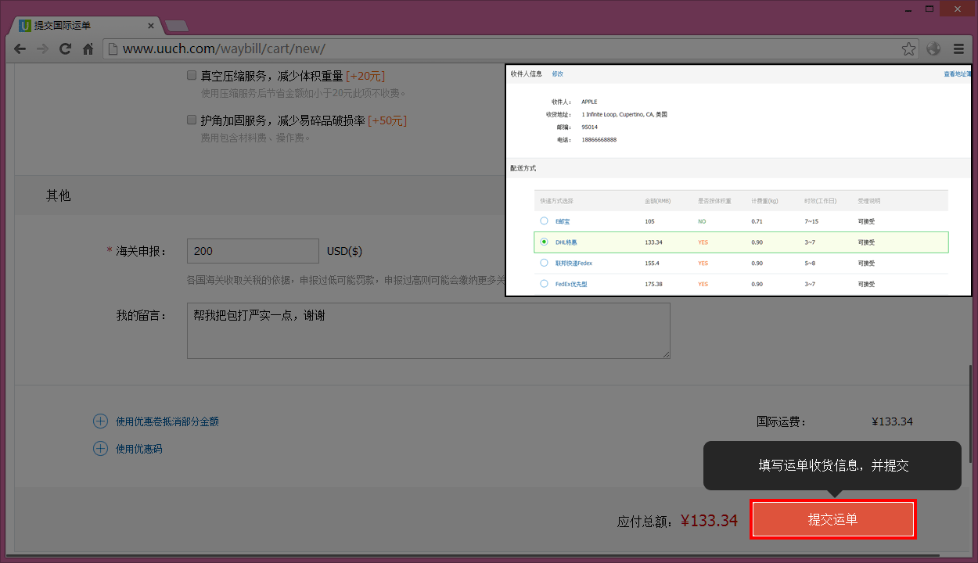This screenshot has height=563, width=978.
Task: Click the 7~15 delivery time value
Action: (x=811, y=221)
